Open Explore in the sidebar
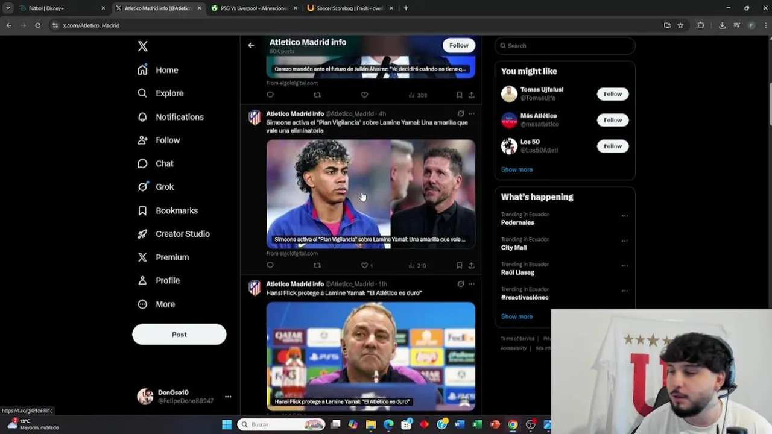 (x=160, y=93)
